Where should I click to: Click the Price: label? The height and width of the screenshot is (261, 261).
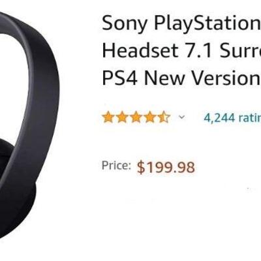(x=116, y=165)
